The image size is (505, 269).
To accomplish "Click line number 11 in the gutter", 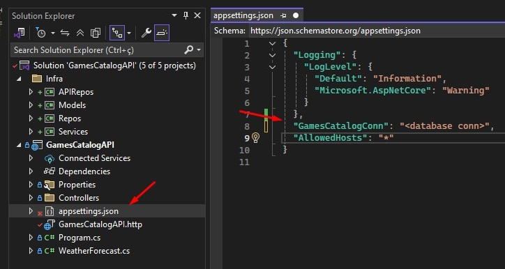I will [x=244, y=162].
